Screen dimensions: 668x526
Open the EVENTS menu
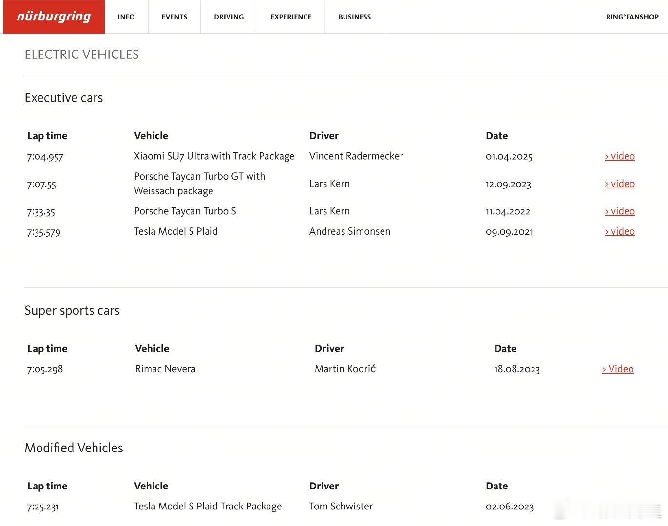coord(174,17)
